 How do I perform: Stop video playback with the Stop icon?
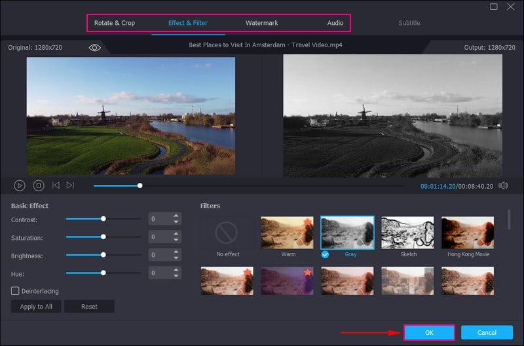point(39,185)
